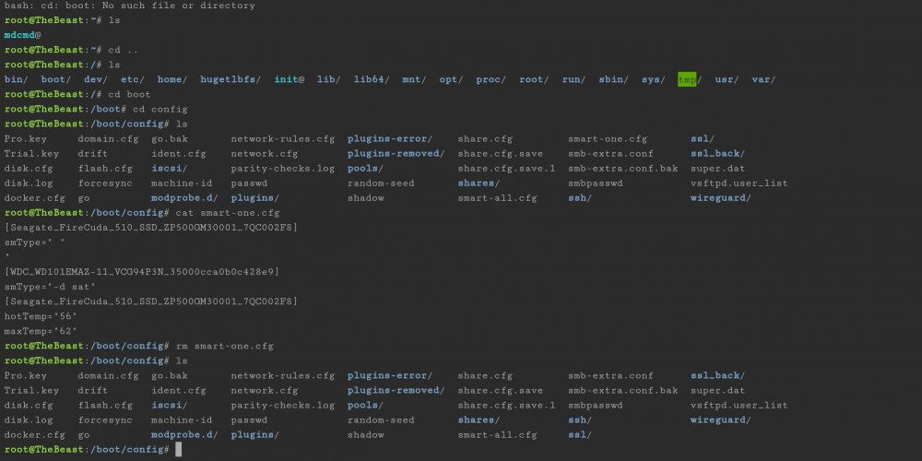Click the cursor block at the last prompt

click(x=179, y=449)
